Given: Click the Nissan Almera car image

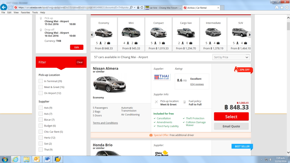Looking at the screenshot, I should (110, 84).
